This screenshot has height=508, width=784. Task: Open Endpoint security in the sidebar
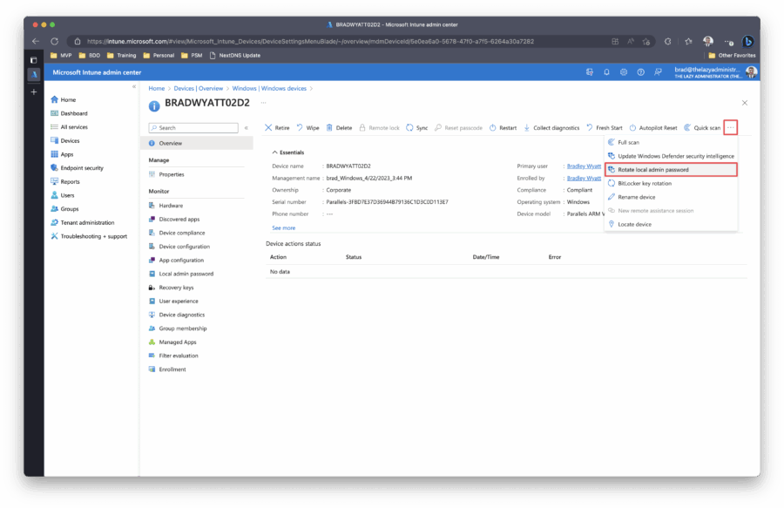(82, 168)
